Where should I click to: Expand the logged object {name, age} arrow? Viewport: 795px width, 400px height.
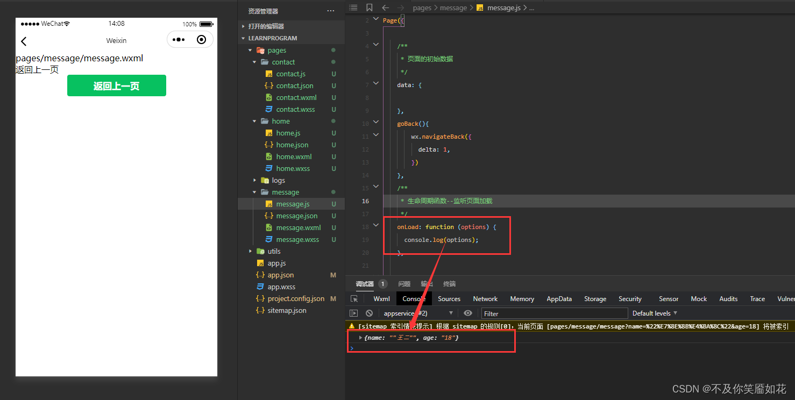pyautogui.click(x=360, y=338)
